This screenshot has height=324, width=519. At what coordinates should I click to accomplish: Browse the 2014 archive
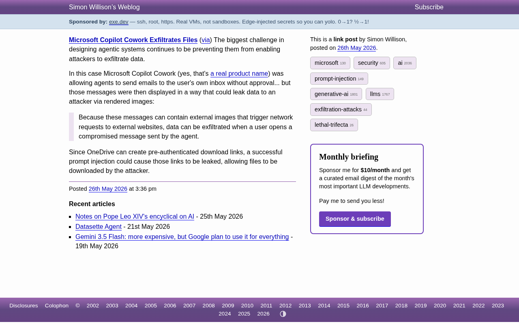coord(324,306)
